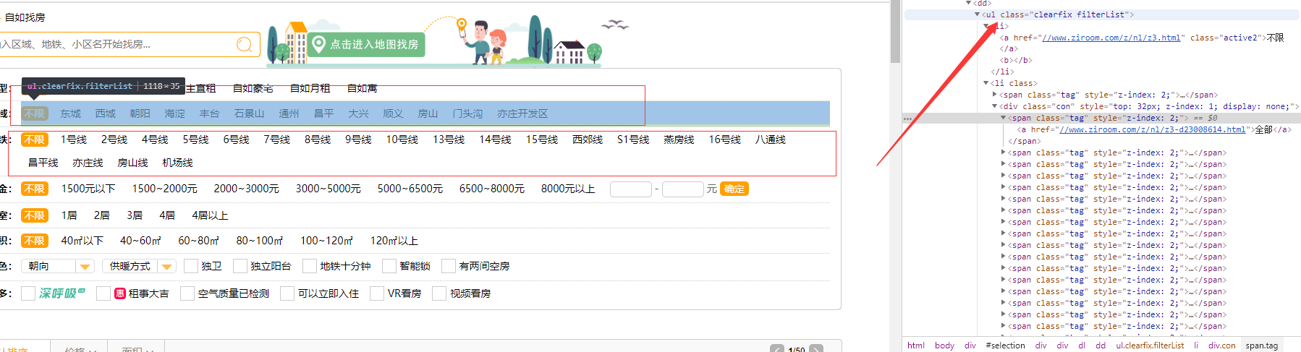Tick the 有两间空房 checkbox
The image size is (1301, 352).
[449, 266]
